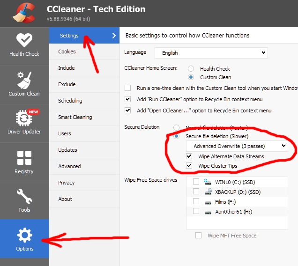This screenshot has height=266, width=298.
Task: Select the Health Check home screen radio button
Action: point(191,68)
